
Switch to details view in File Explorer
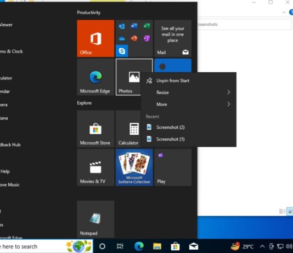(x=282, y=211)
